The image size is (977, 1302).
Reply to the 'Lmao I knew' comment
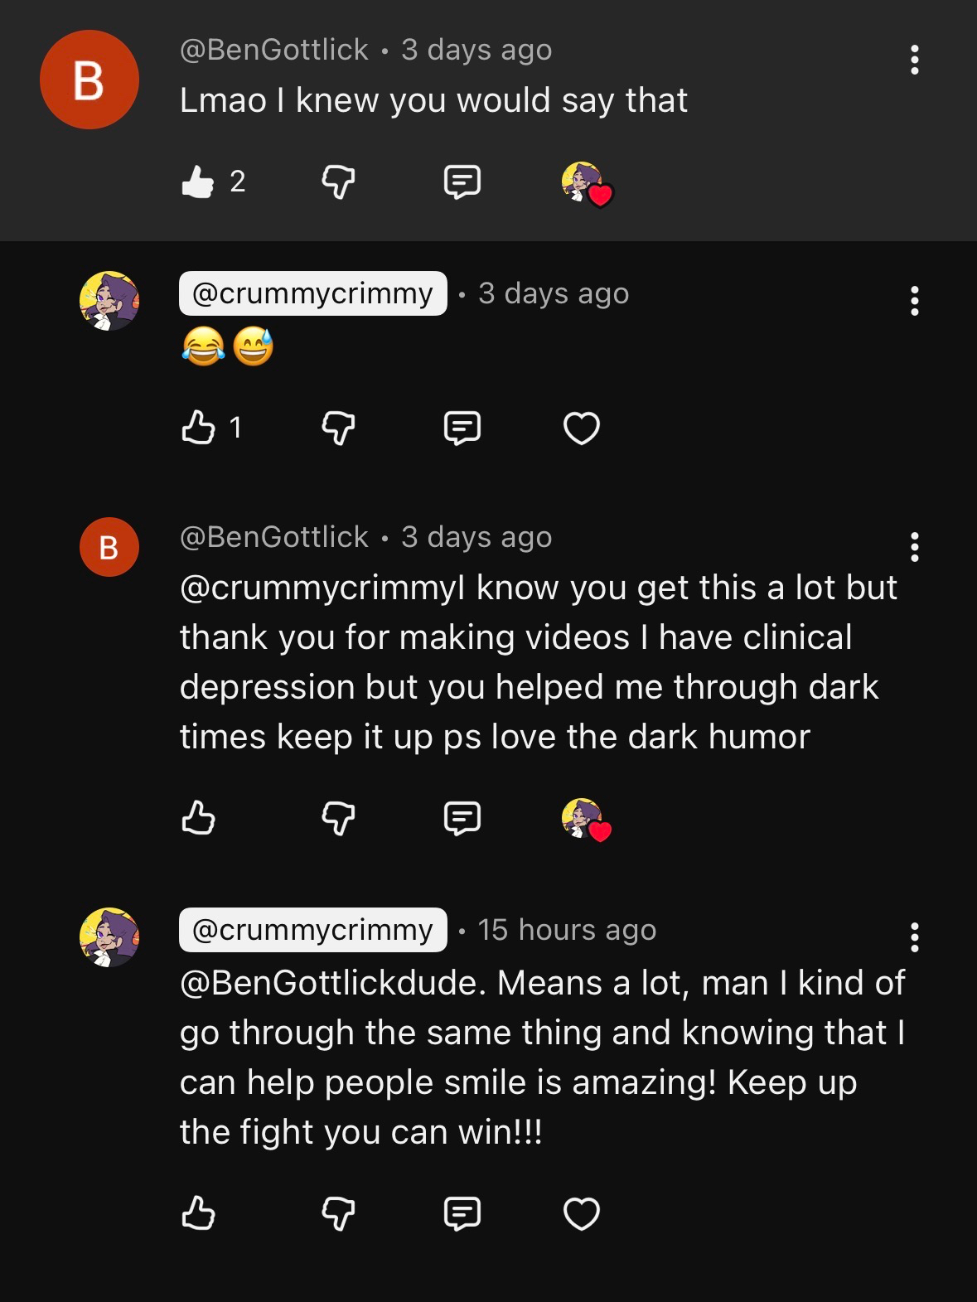(x=462, y=182)
